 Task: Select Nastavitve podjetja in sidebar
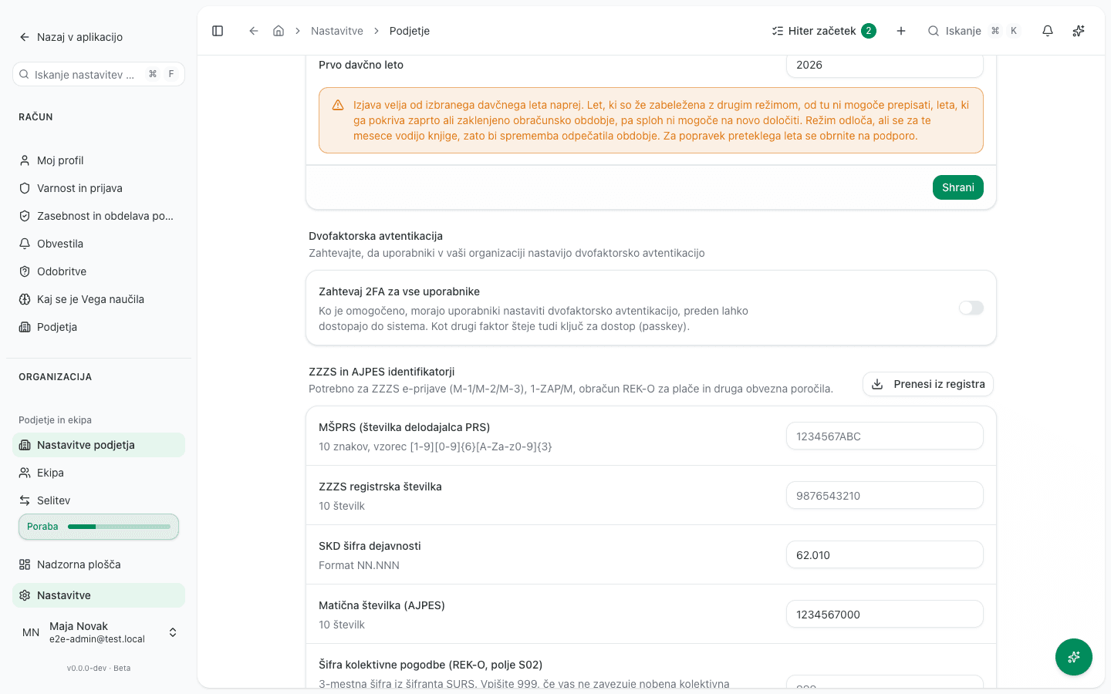tap(99, 445)
